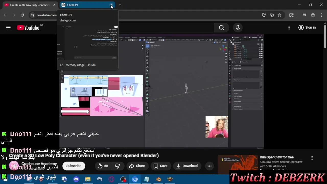Open options dots on the OpenClaw ad
The width and height of the screenshot is (327, 184).
[312, 158]
